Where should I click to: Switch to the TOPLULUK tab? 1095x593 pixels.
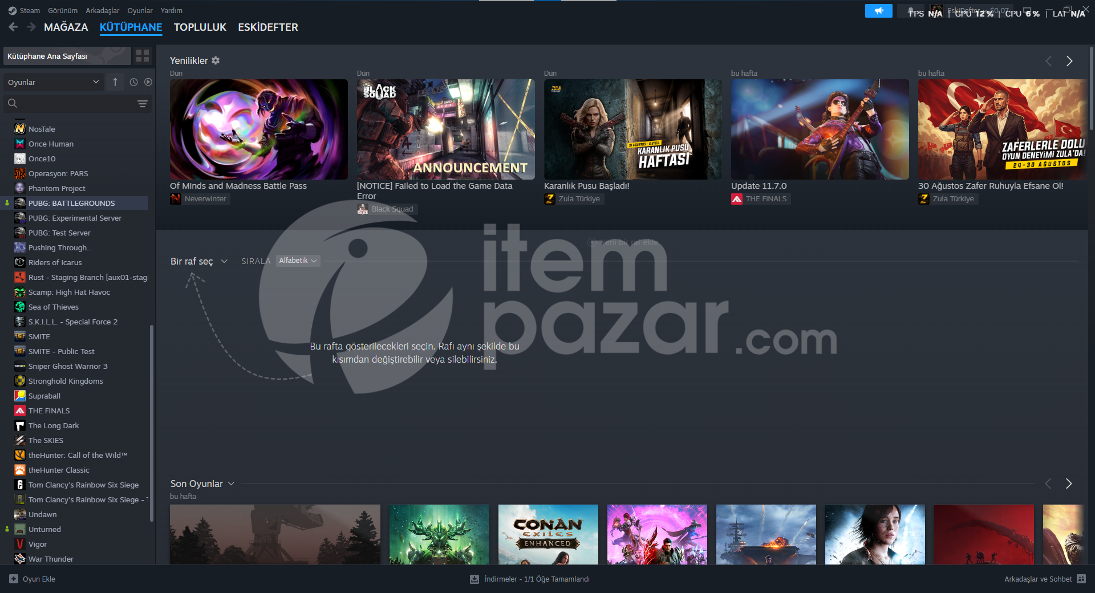pyautogui.click(x=200, y=27)
